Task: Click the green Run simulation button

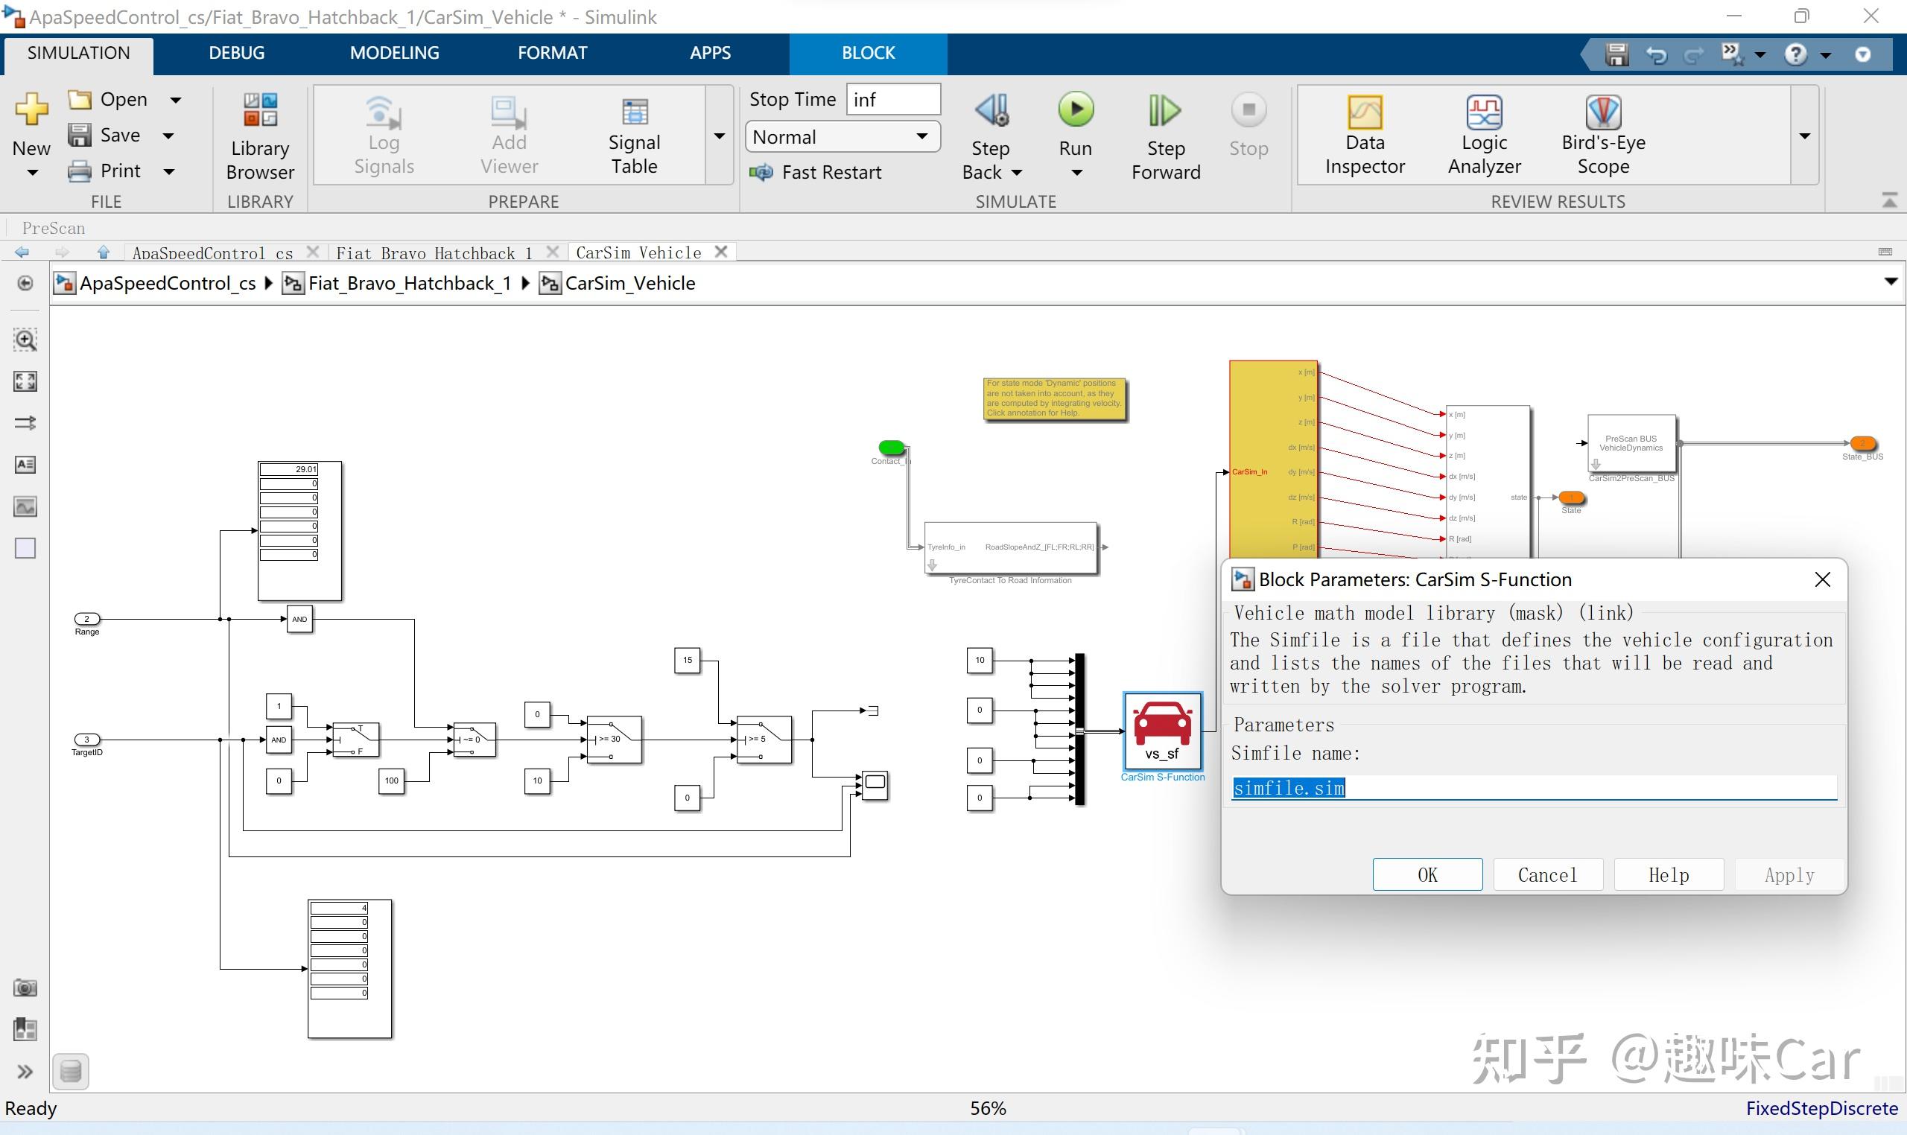Action: [1075, 111]
